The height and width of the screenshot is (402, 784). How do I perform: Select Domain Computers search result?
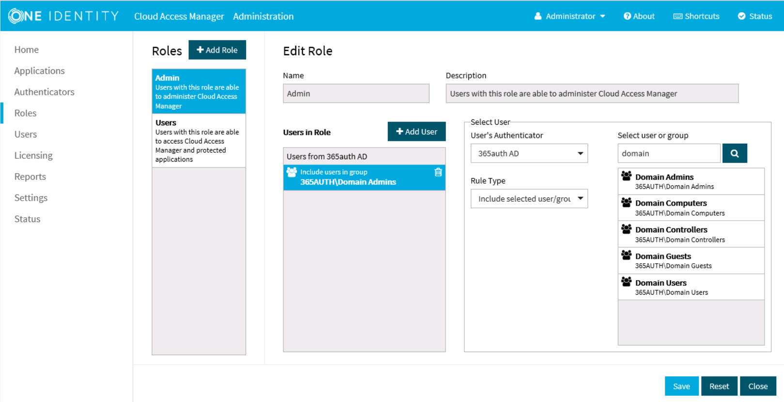pos(691,208)
